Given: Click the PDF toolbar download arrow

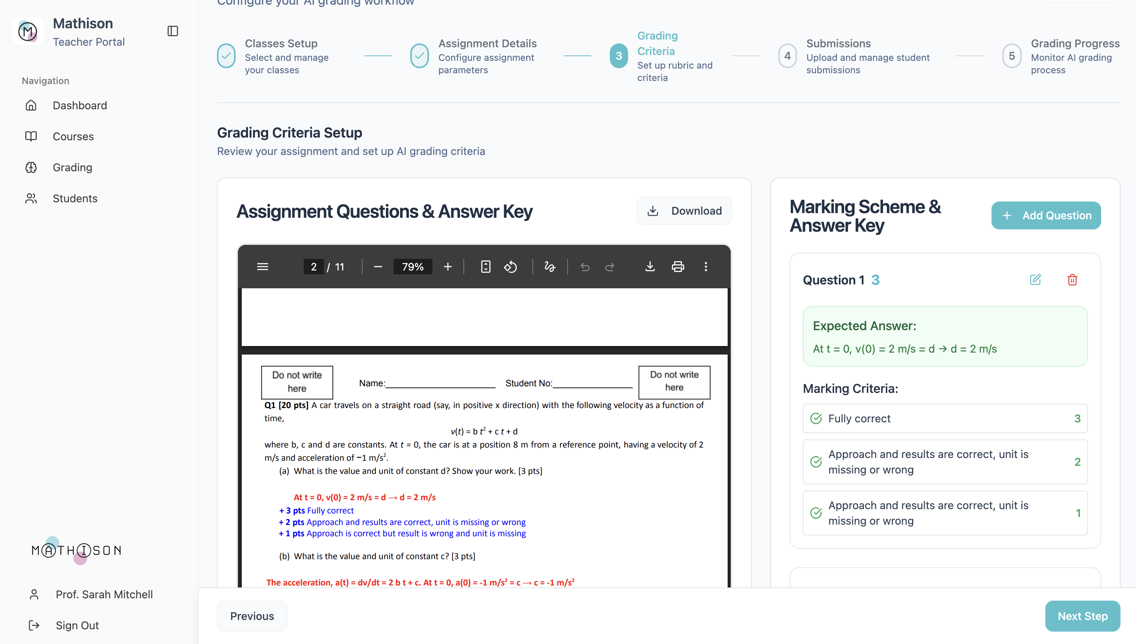Looking at the screenshot, I should [x=650, y=267].
